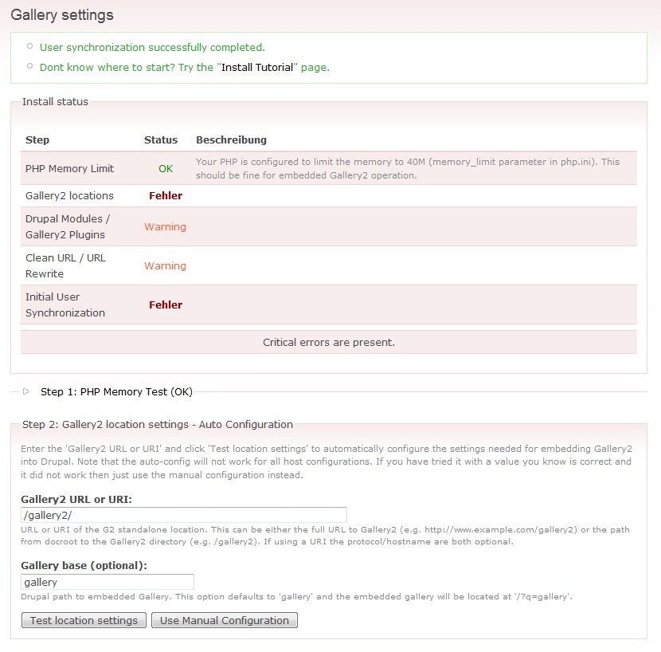
Task: Select the OK status for PHP Memory Limit
Action: pyautogui.click(x=166, y=169)
